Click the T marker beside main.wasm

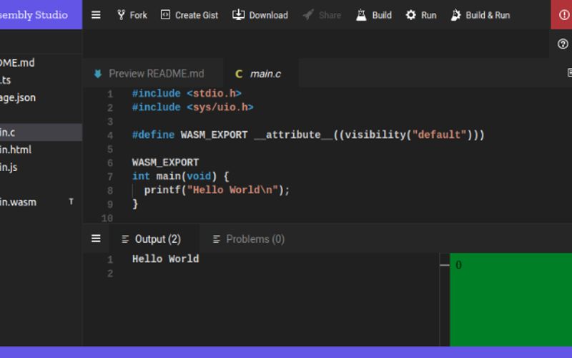tap(71, 201)
